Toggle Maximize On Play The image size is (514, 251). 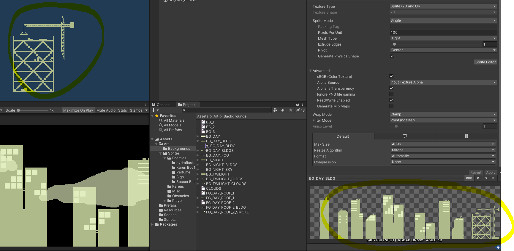click(78, 110)
